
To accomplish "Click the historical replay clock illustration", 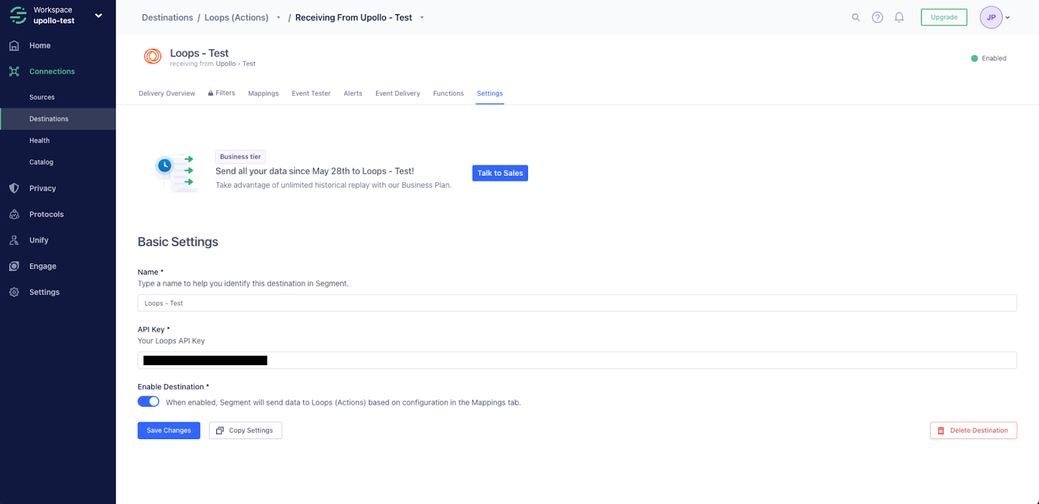I will click(175, 173).
